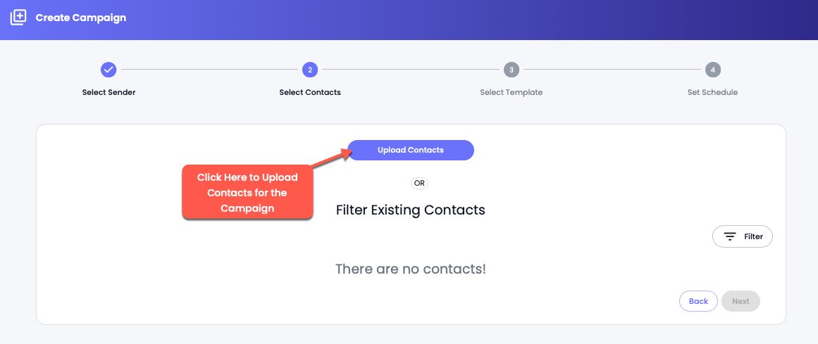Screen dimensions: 818x344
Task: Click the Upload Contacts button
Action: pyautogui.click(x=411, y=150)
